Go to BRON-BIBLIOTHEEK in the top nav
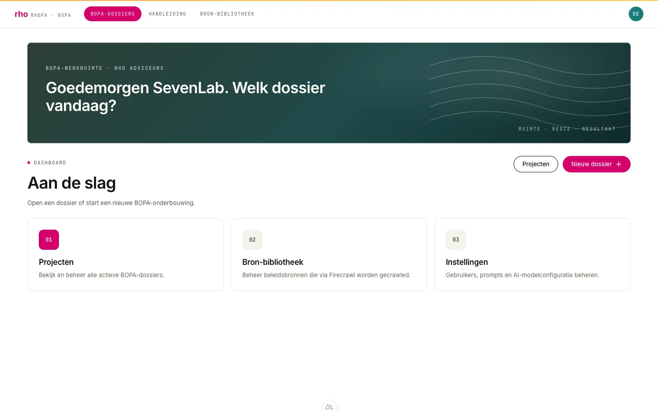 click(227, 14)
